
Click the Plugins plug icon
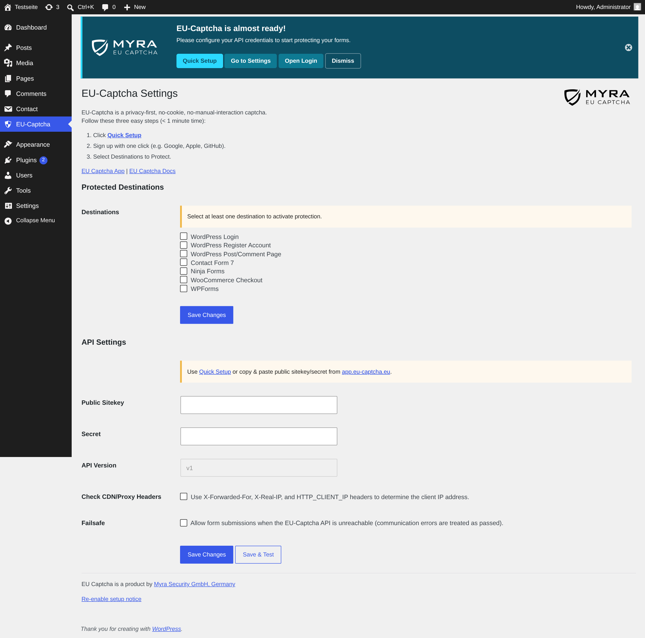tap(8, 160)
